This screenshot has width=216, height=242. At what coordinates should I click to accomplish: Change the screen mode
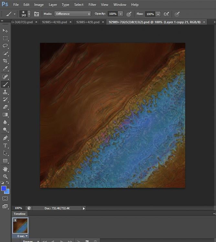click(5, 206)
